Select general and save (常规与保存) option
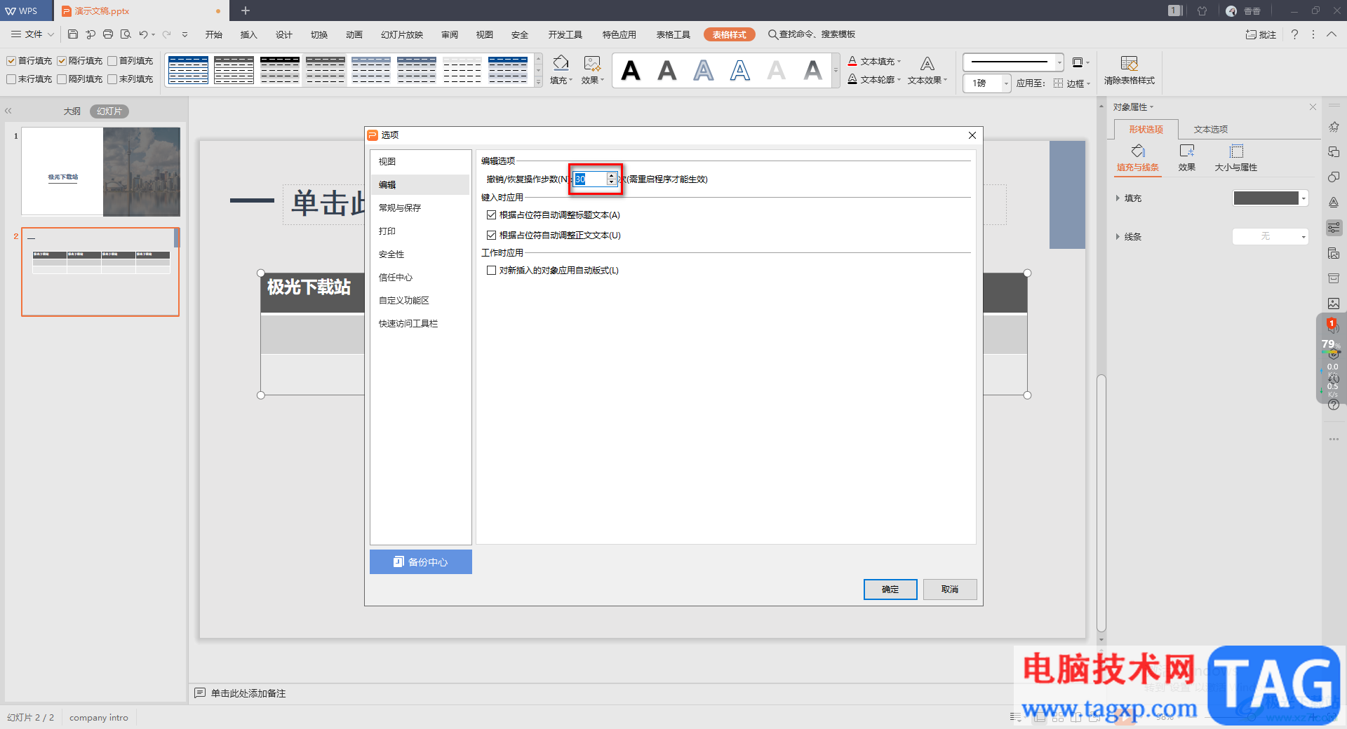 (x=400, y=207)
